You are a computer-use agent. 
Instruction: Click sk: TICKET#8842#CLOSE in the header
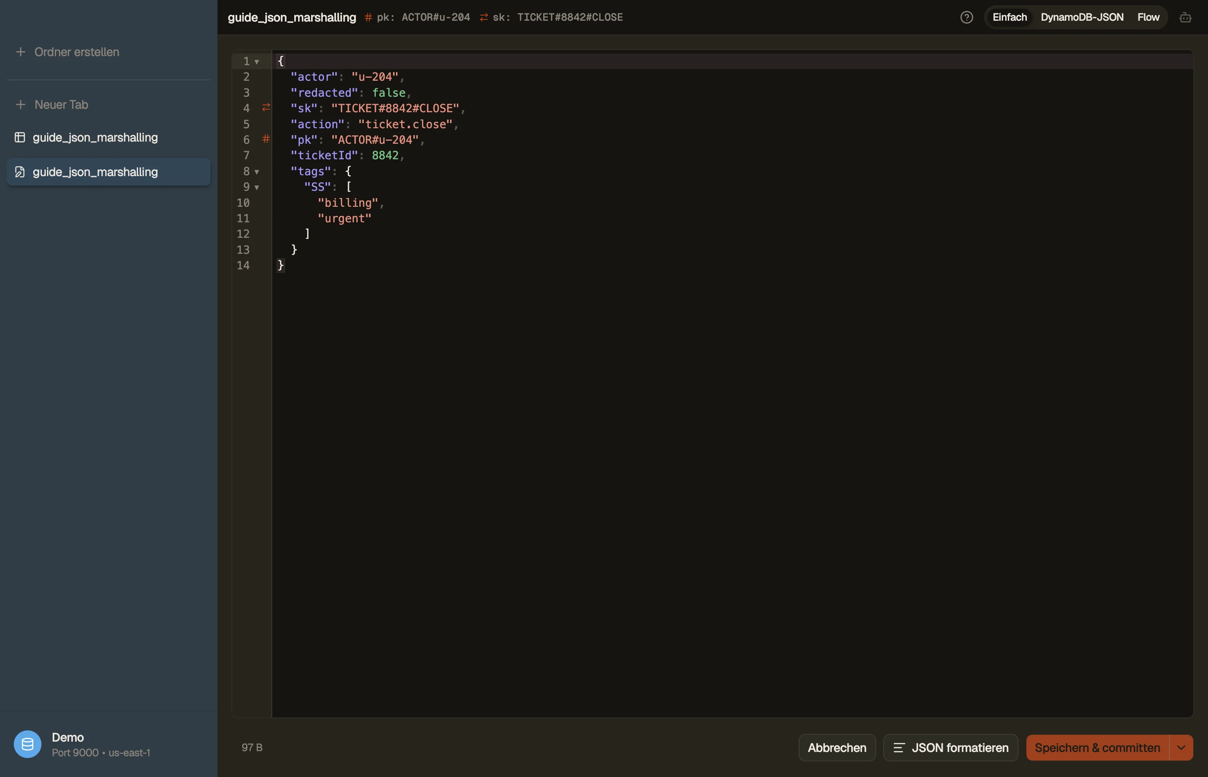click(557, 17)
